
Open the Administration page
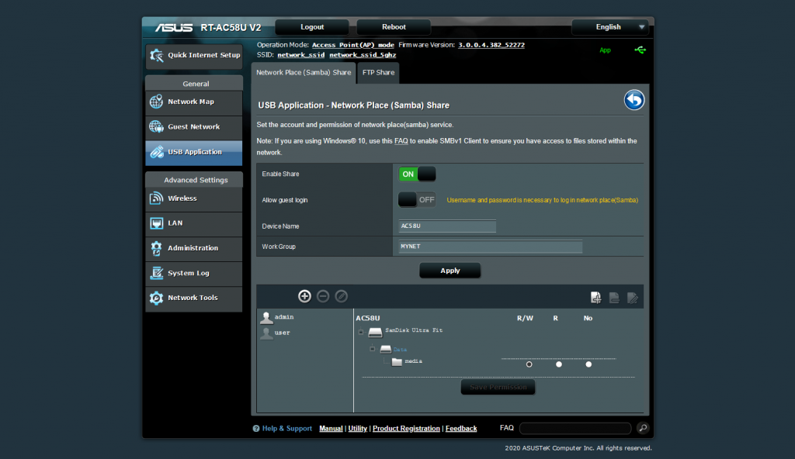pos(194,248)
